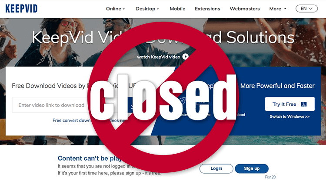Click the Login button

pyautogui.click(x=216, y=168)
